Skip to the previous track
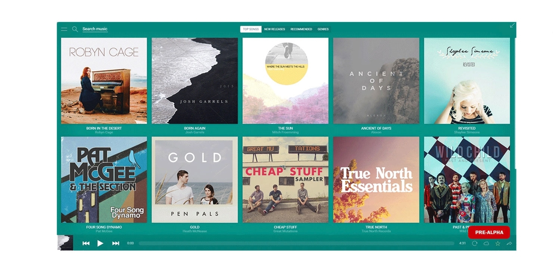The image size is (553, 259). (86, 243)
